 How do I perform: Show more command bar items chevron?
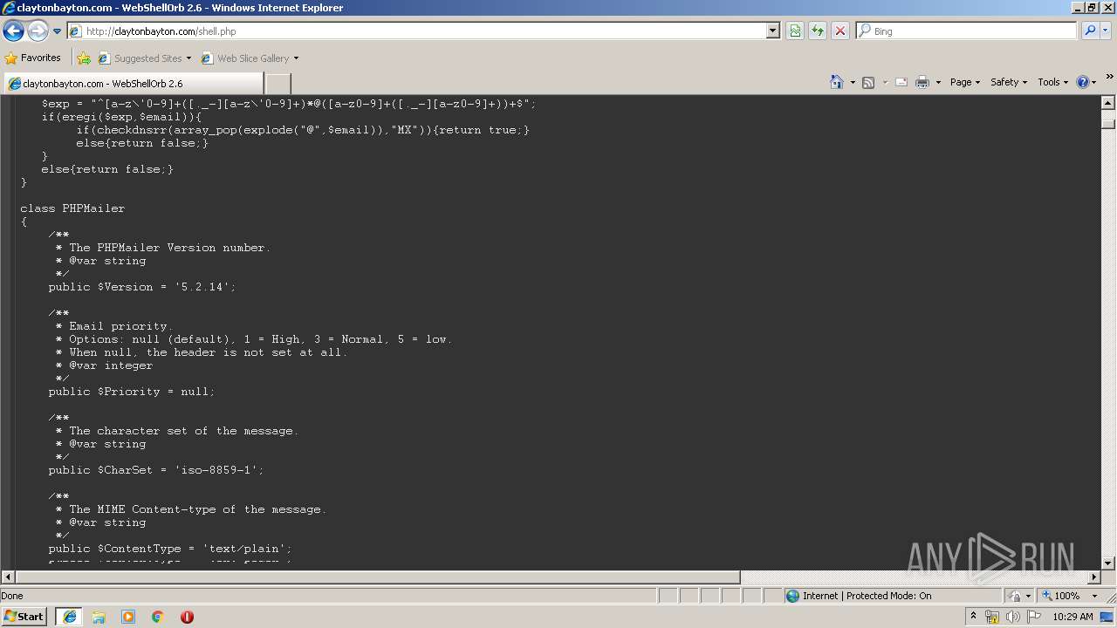1110,78
